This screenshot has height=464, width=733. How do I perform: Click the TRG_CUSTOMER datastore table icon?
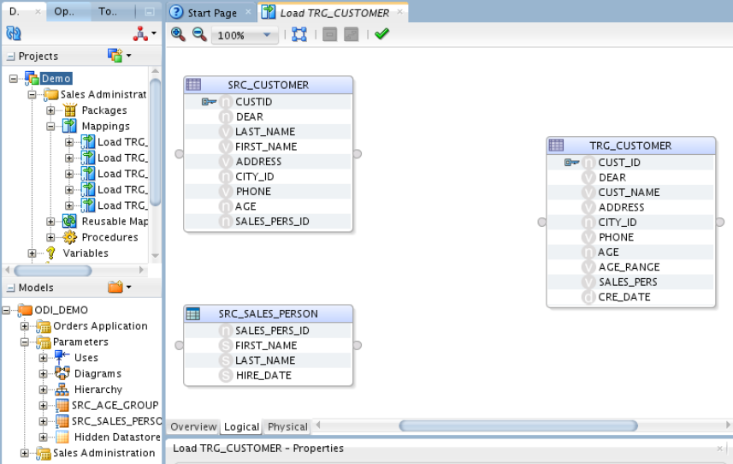[x=556, y=145]
